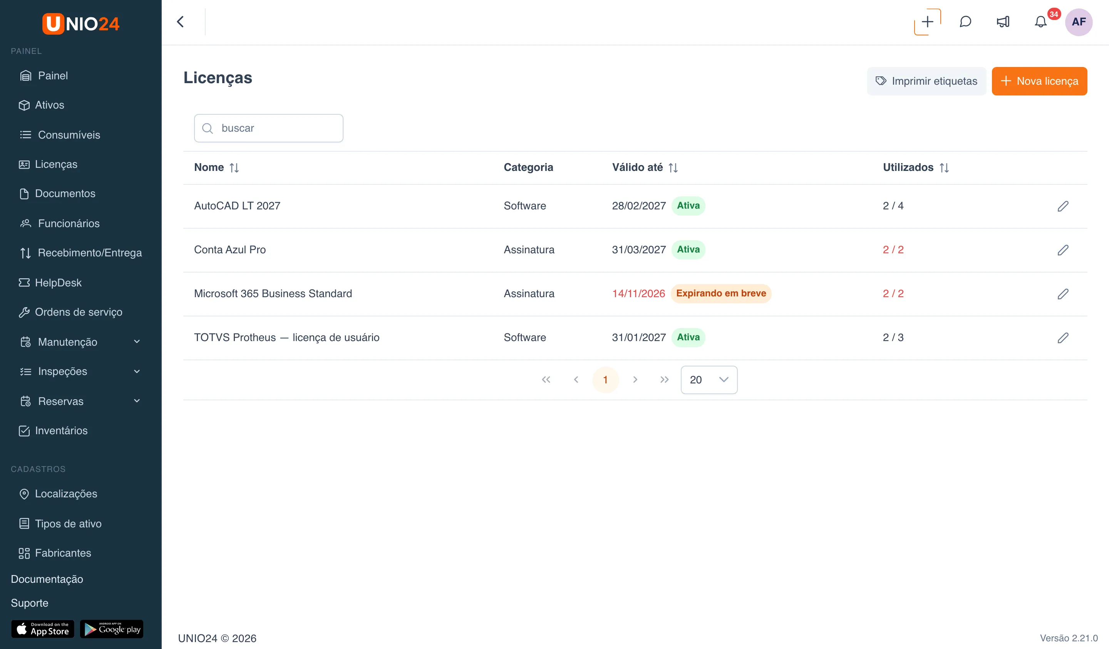The height and width of the screenshot is (649, 1109).
Task: Open the Google Play badge
Action: pyautogui.click(x=112, y=629)
